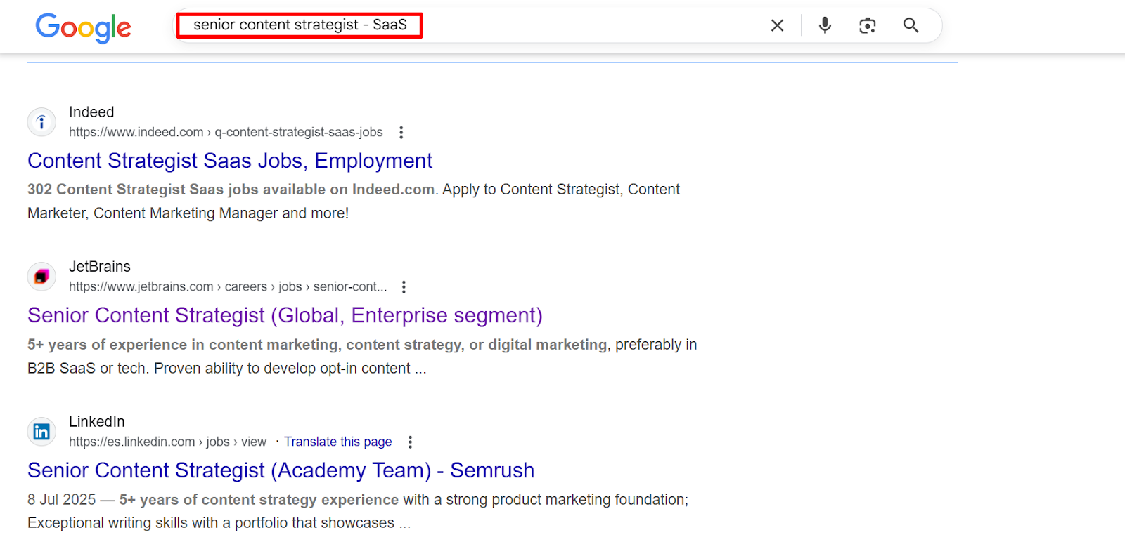Open Senior Content Strategist (Global, Enterprise segment)
This screenshot has width=1125, height=542.
(x=285, y=315)
